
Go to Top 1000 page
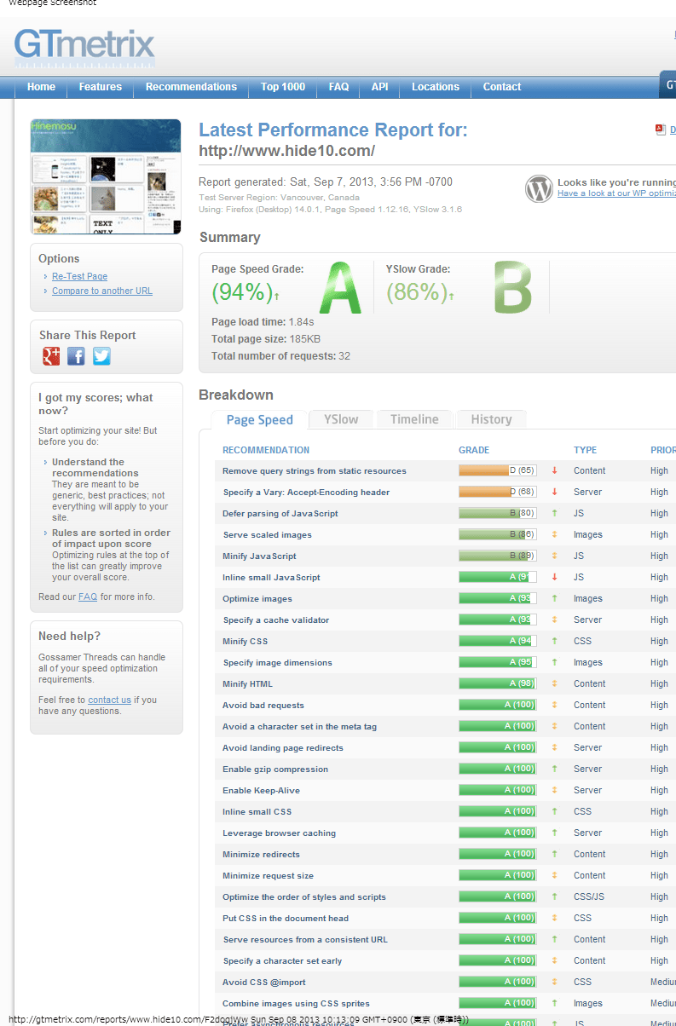click(x=283, y=87)
